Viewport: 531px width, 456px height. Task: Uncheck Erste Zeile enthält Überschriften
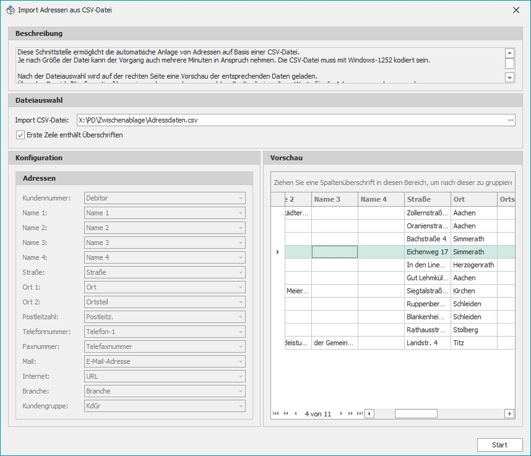click(x=19, y=135)
